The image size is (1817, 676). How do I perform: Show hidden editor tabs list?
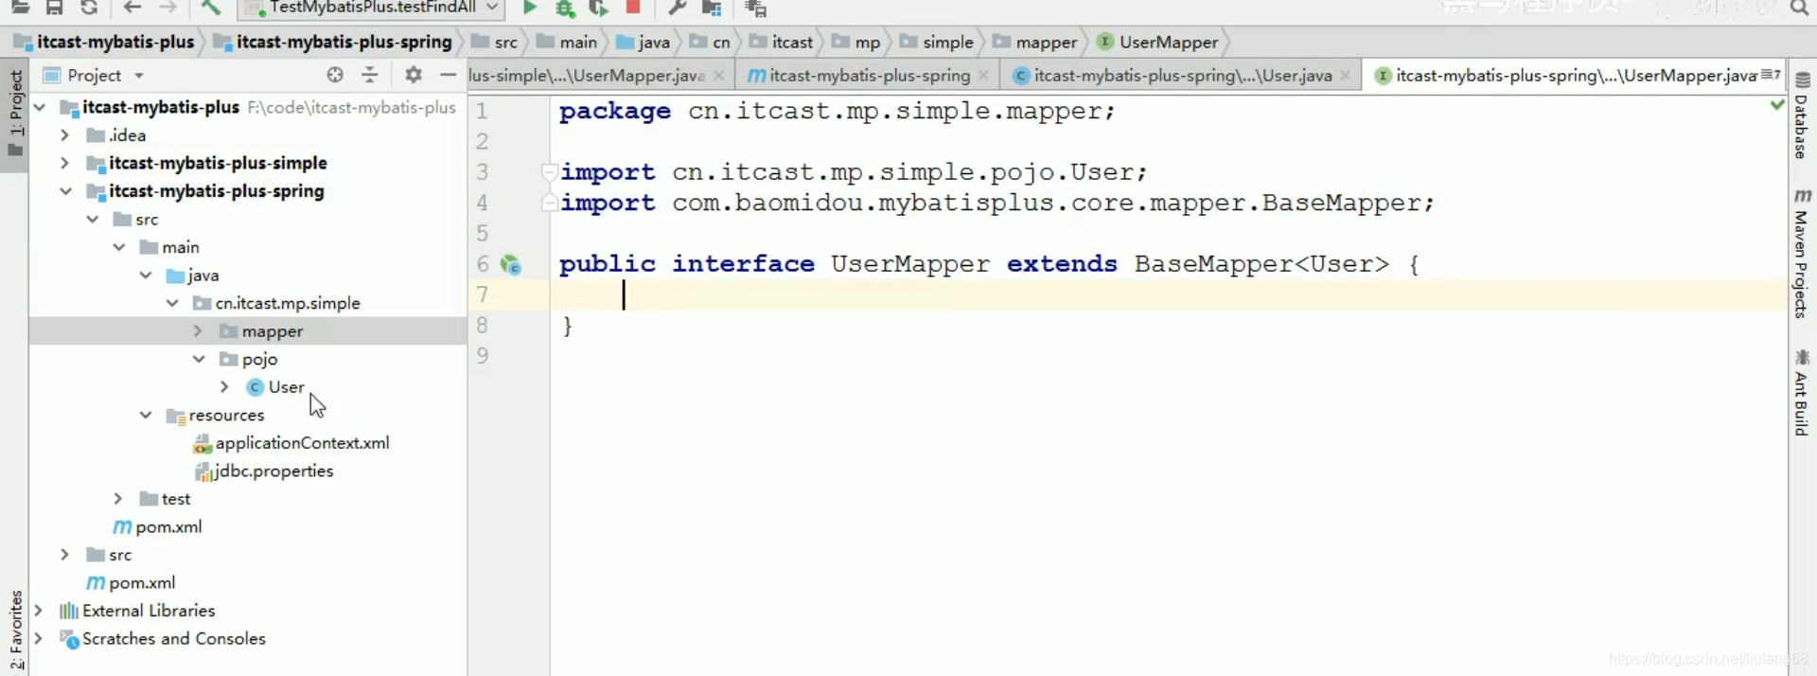[1771, 74]
